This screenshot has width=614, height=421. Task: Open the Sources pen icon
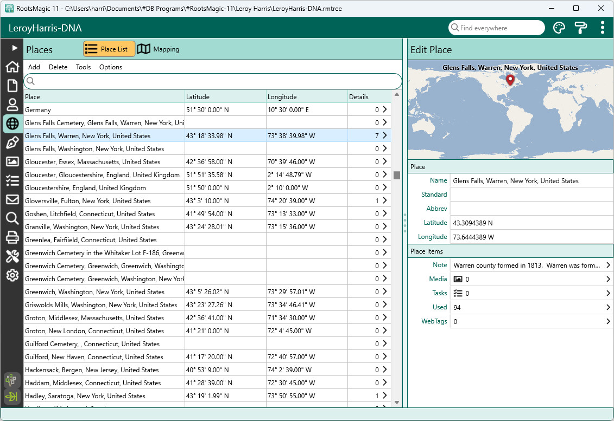click(12, 143)
